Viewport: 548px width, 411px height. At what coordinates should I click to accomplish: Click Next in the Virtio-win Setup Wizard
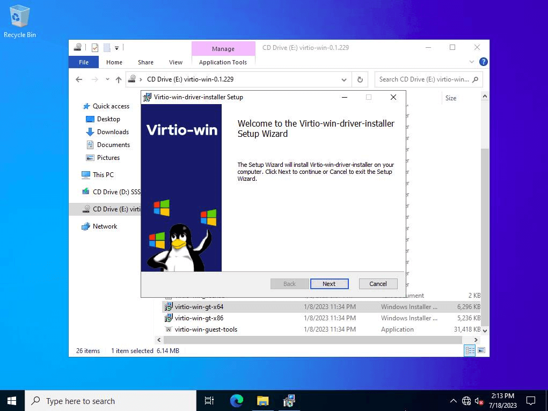(x=329, y=283)
